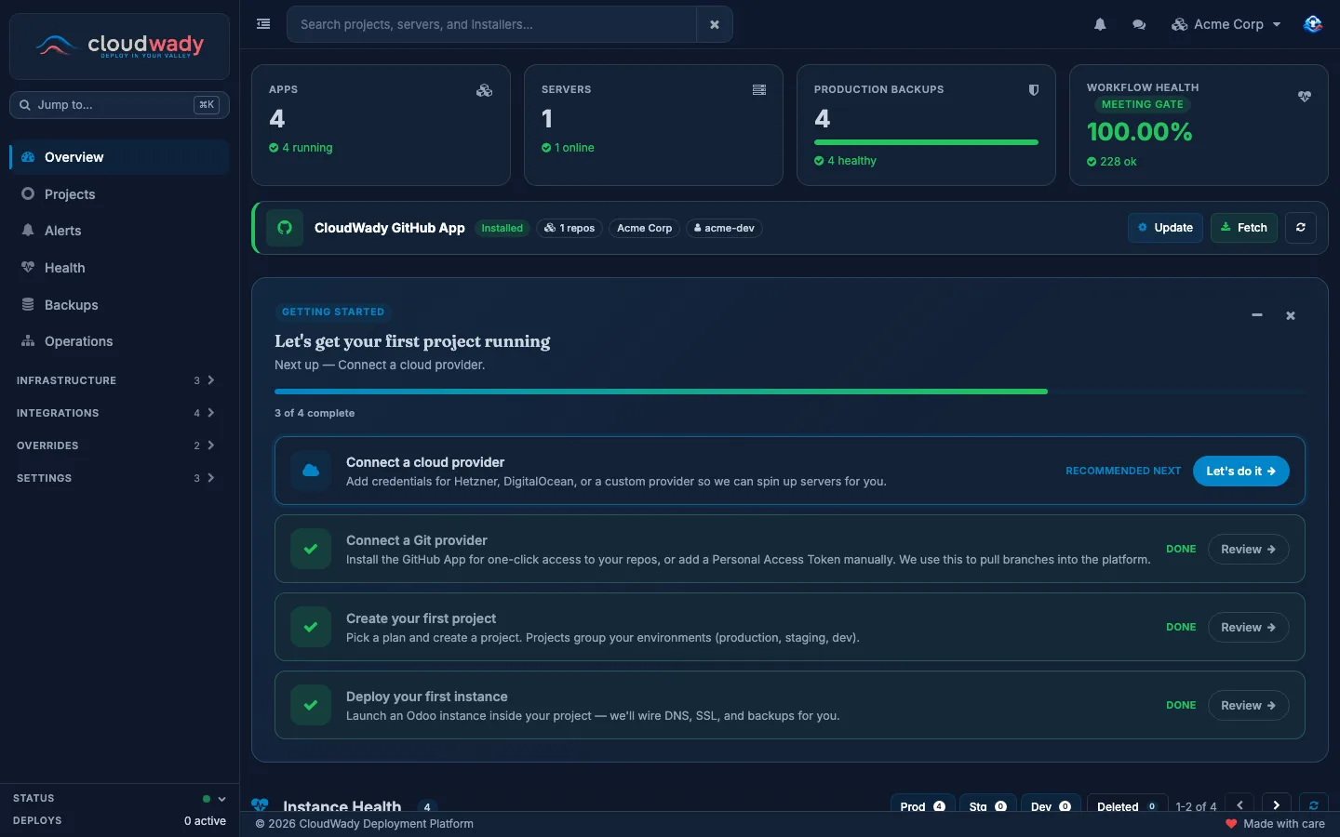Click the 228 ok workflow status
This screenshot has width=1340, height=837.
pyautogui.click(x=1112, y=162)
